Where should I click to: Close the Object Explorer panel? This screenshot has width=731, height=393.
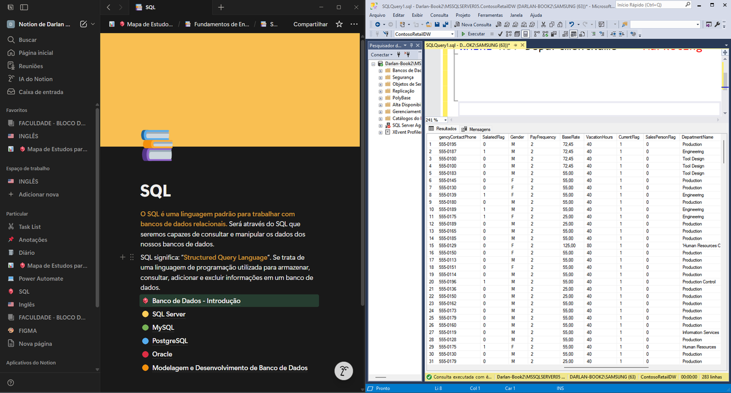coord(418,46)
